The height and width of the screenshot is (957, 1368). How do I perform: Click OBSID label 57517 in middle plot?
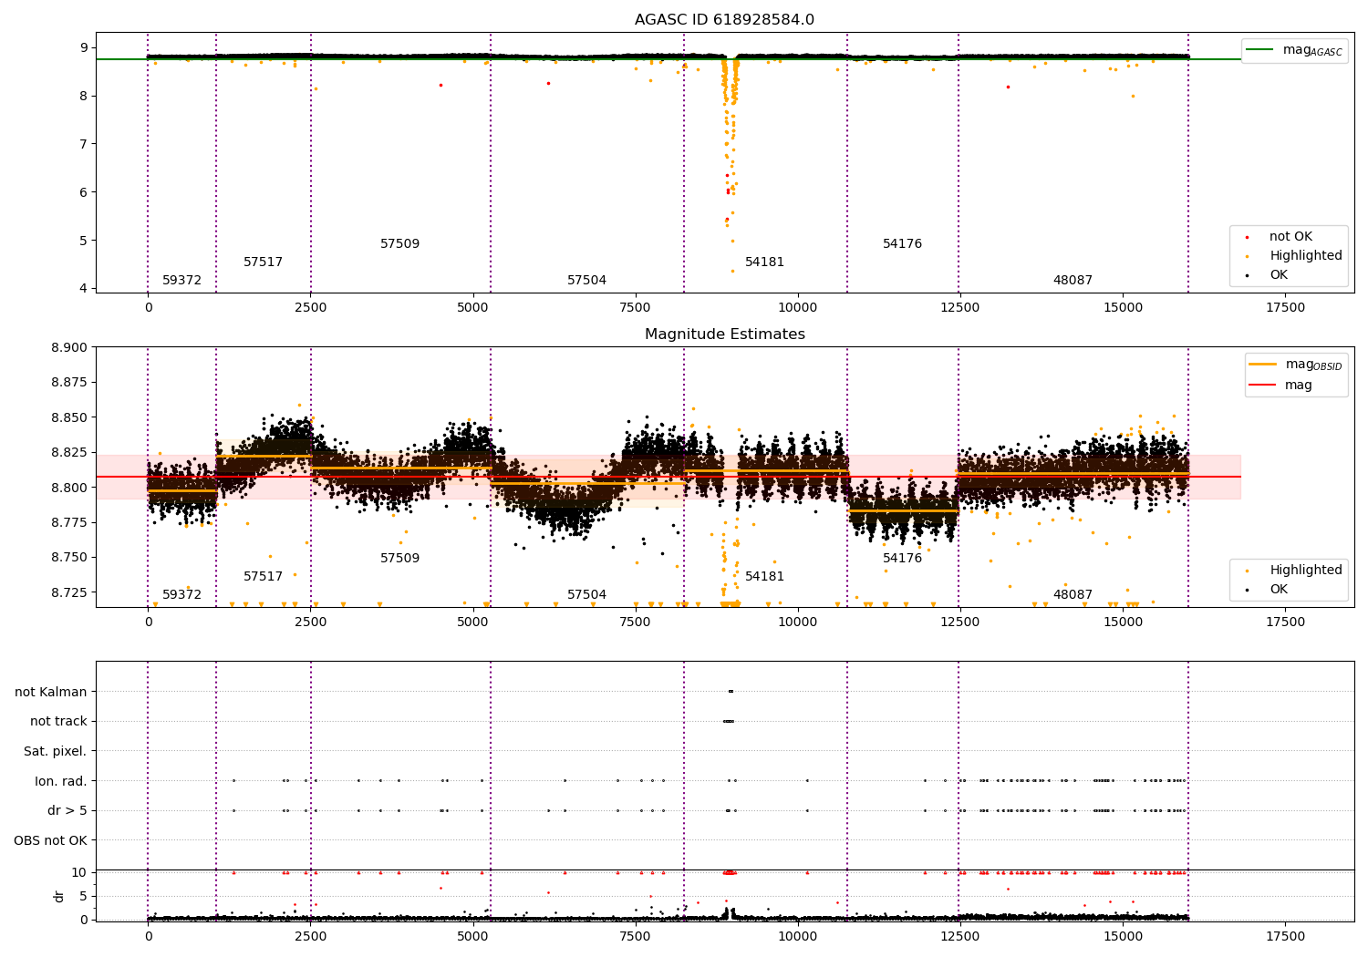(263, 577)
